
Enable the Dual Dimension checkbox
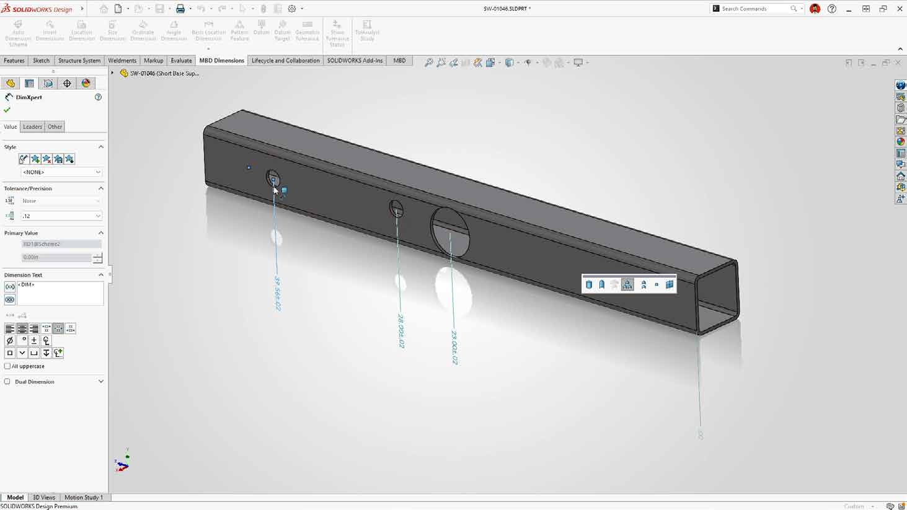click(7, 382)
